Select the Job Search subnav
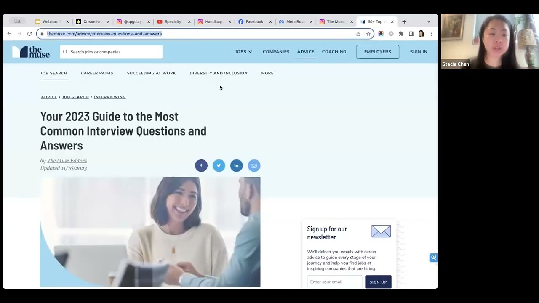This screenshot has height=303, width=539. [x=54, y=73]
